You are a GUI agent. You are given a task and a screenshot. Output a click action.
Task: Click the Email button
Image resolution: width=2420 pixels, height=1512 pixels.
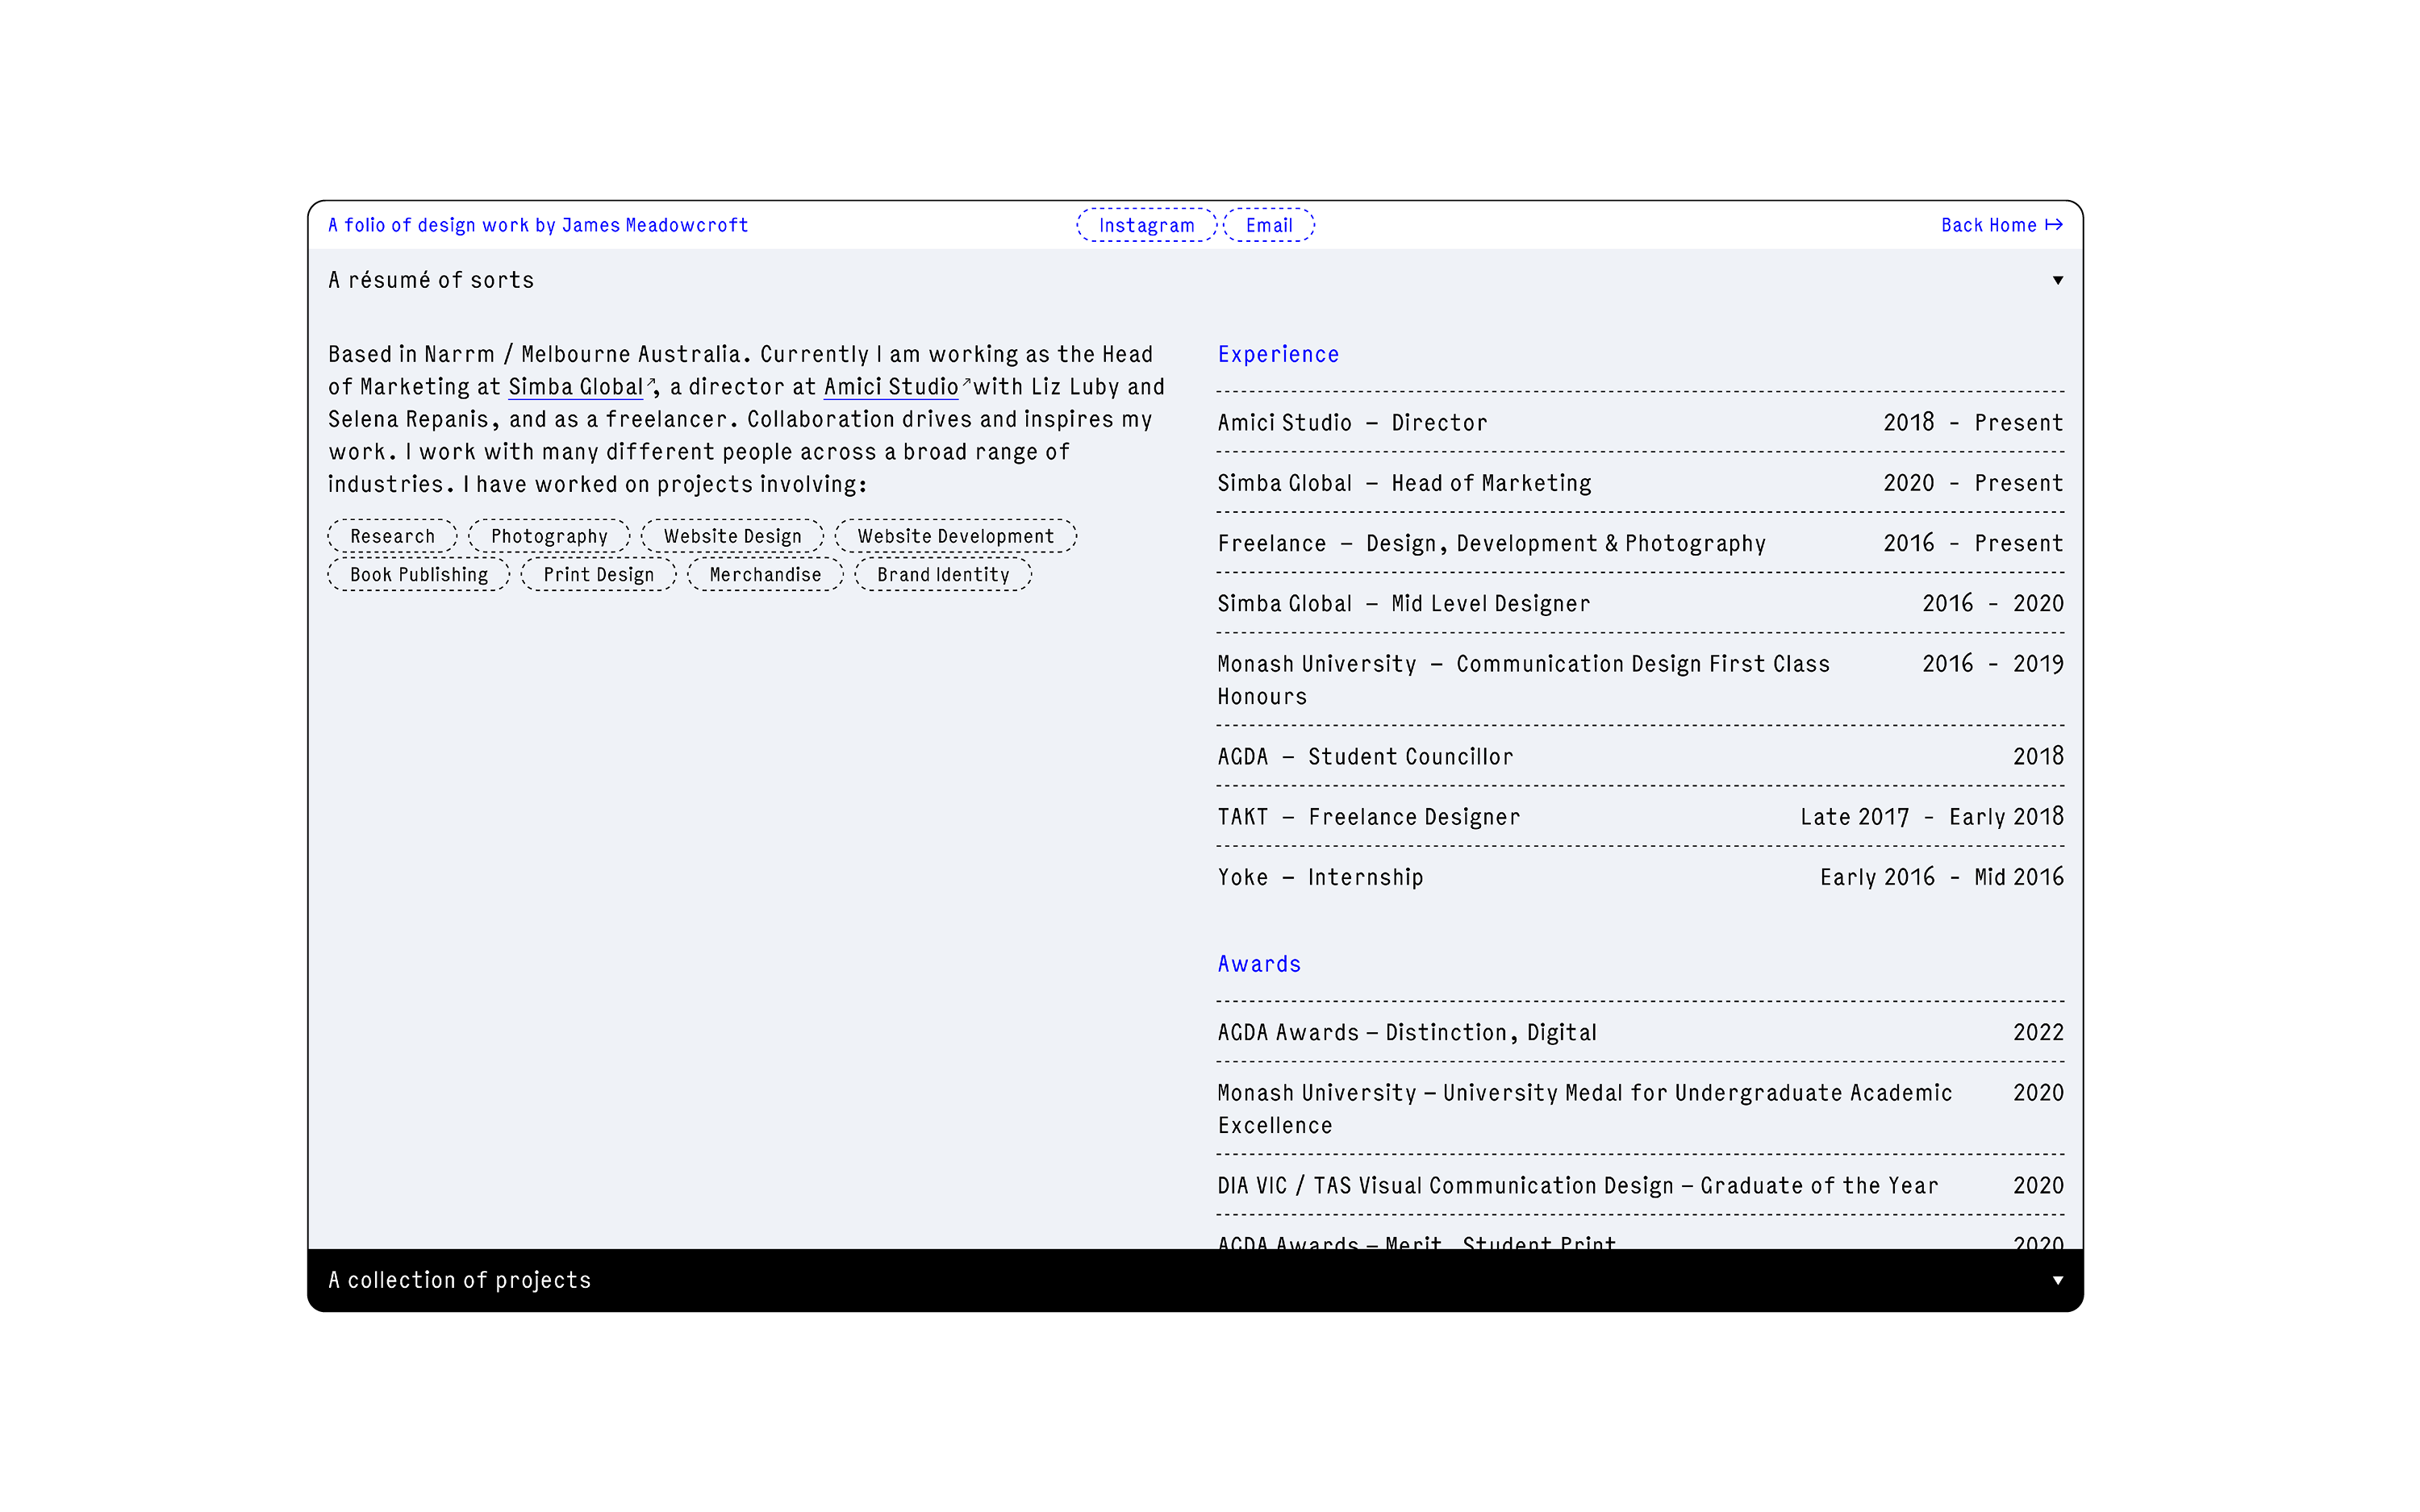pyautogui.click(x=1268, y=225)
